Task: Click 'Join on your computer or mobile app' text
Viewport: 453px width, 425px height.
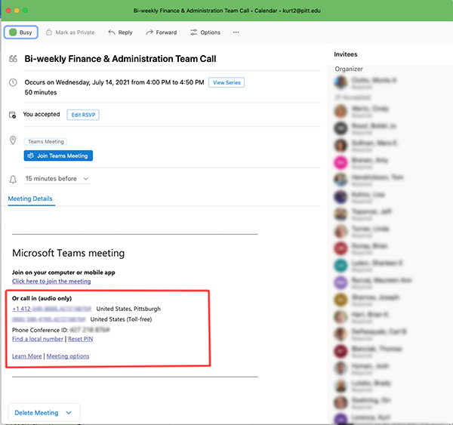Action: tap(63, 273)
